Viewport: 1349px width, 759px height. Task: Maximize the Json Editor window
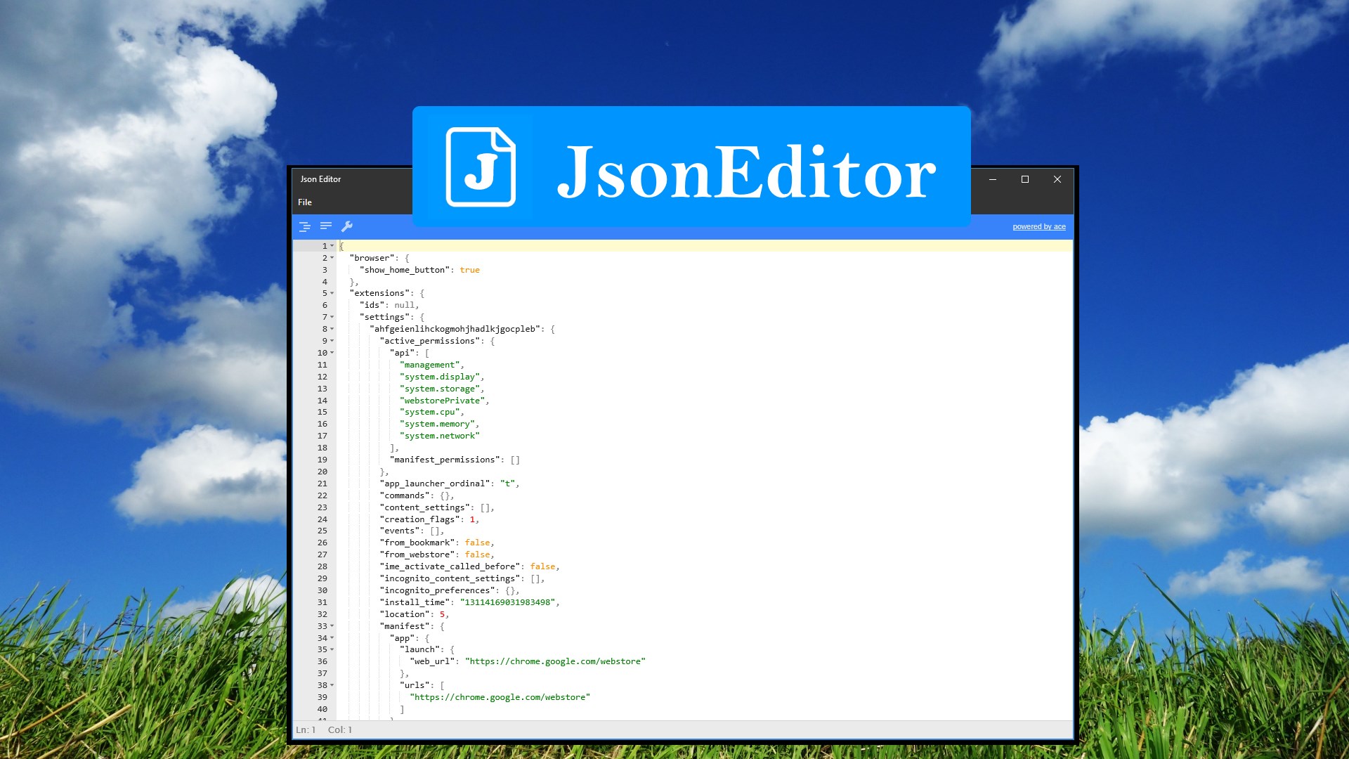[x=1025, y=179]
